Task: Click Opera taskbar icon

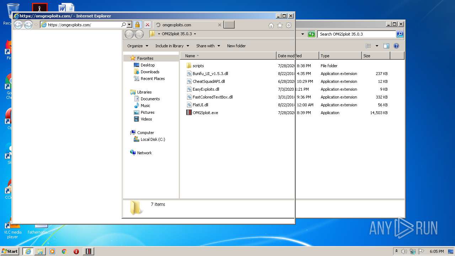Action: tap(76, 251)
